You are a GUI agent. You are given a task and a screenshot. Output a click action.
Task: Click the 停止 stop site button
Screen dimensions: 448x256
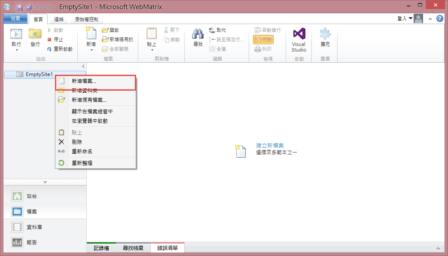click(x=55, y=40)
